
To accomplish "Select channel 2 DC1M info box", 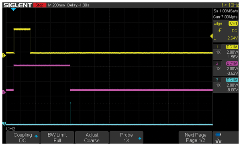I will point(225,68).
